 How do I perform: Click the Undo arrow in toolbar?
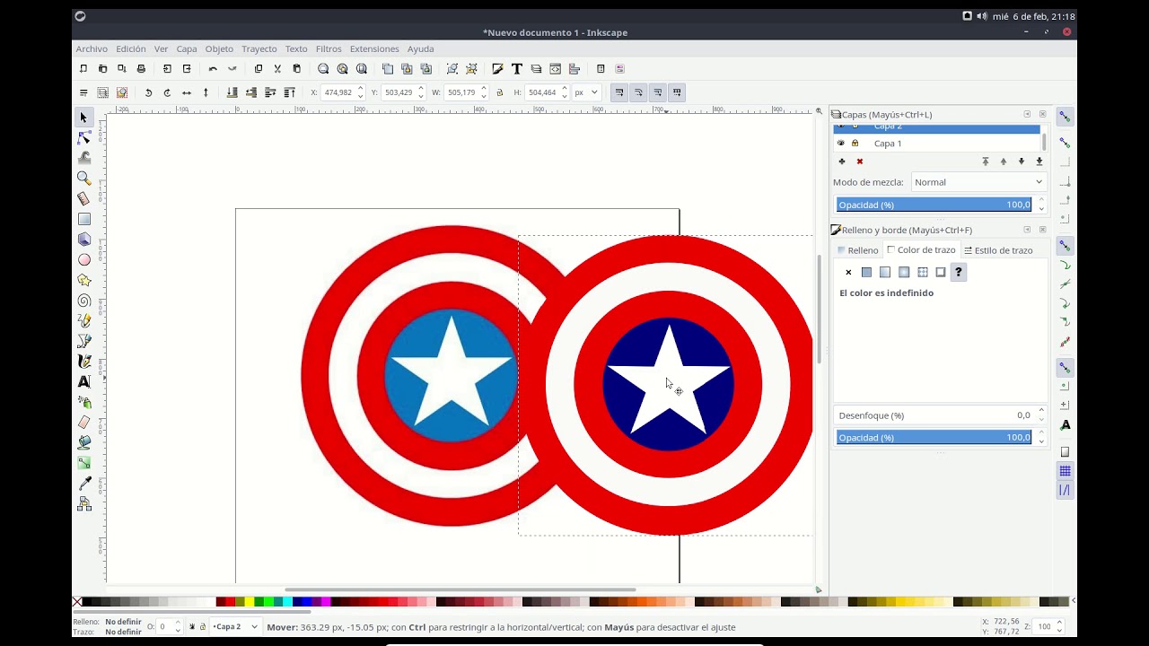coord(213,69)
